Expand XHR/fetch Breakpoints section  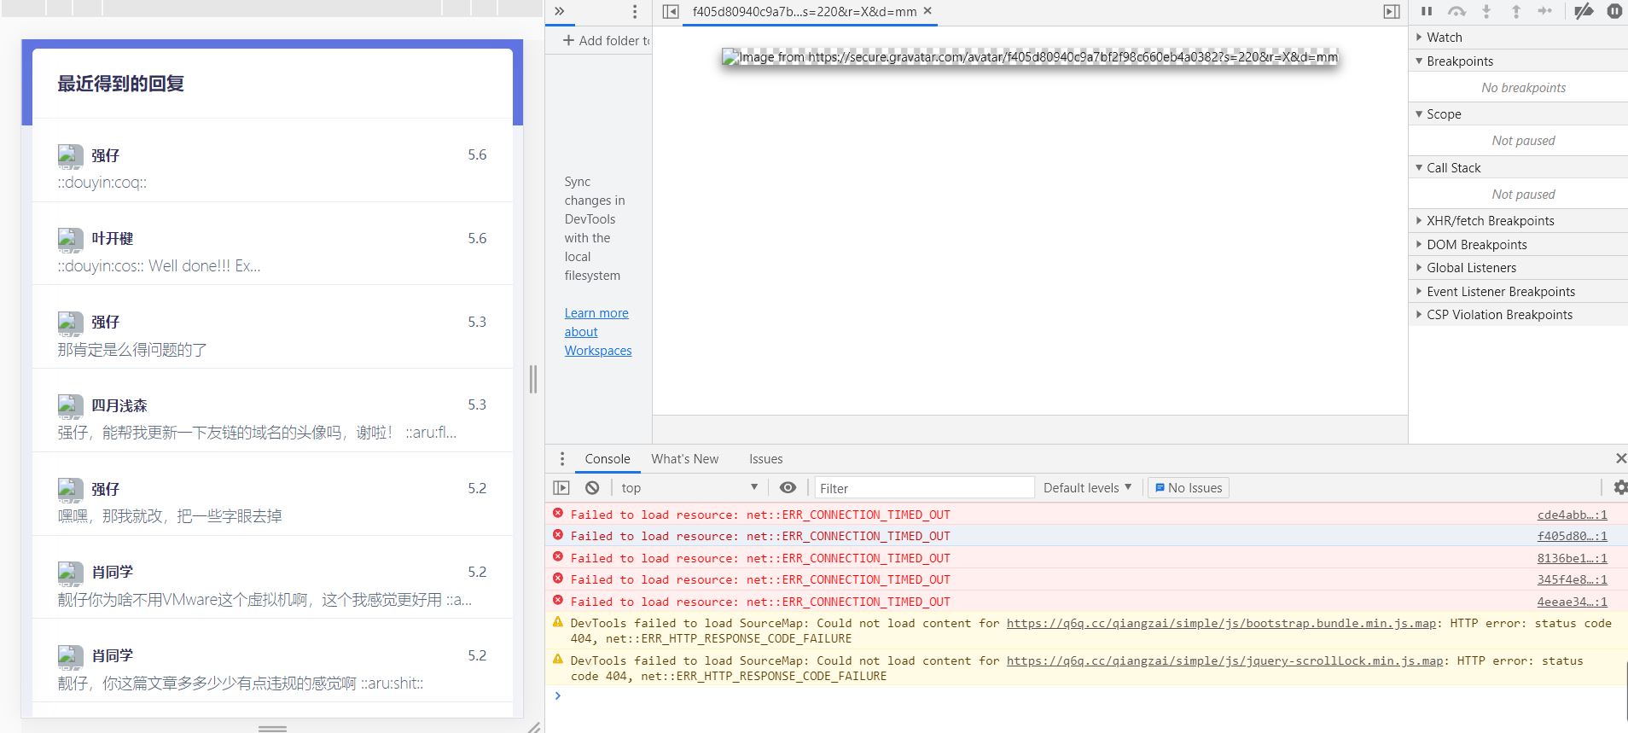coord(1490,221)
